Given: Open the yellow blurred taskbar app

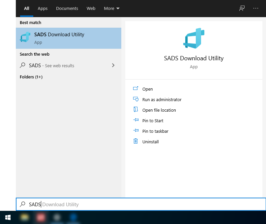Looking at the screenshot, I should click(x=24, y=217).
